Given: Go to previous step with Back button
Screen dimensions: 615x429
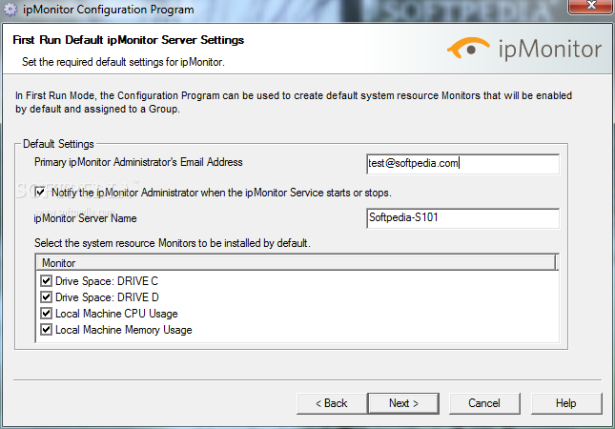Looking at the screenshot, I should (332, 403).
